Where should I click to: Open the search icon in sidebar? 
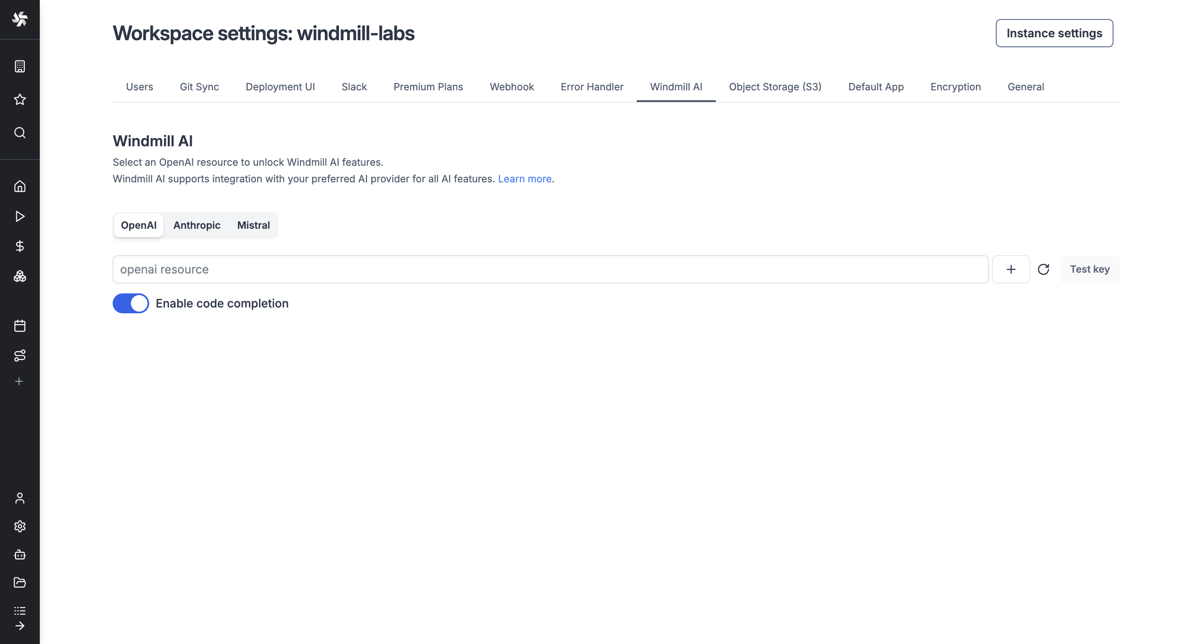point(19,133)
